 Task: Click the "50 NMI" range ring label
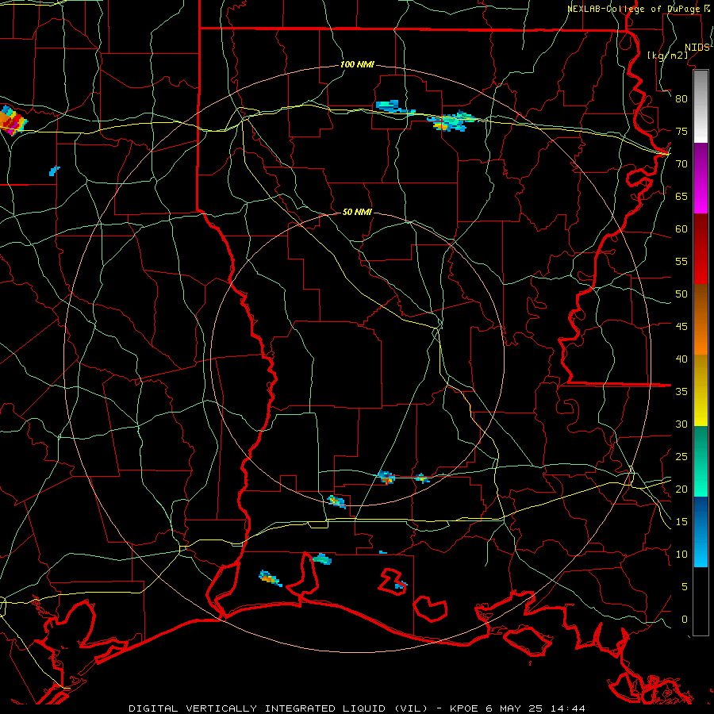click(x=357, y=212)
